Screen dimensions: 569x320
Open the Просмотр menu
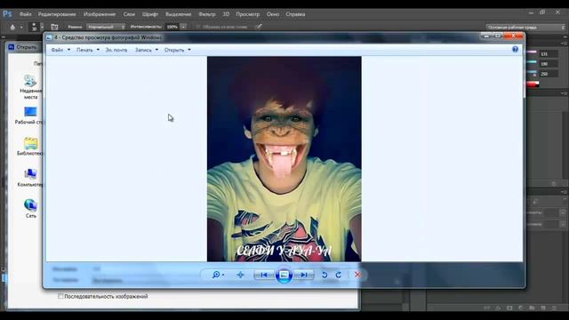(247, 14)
